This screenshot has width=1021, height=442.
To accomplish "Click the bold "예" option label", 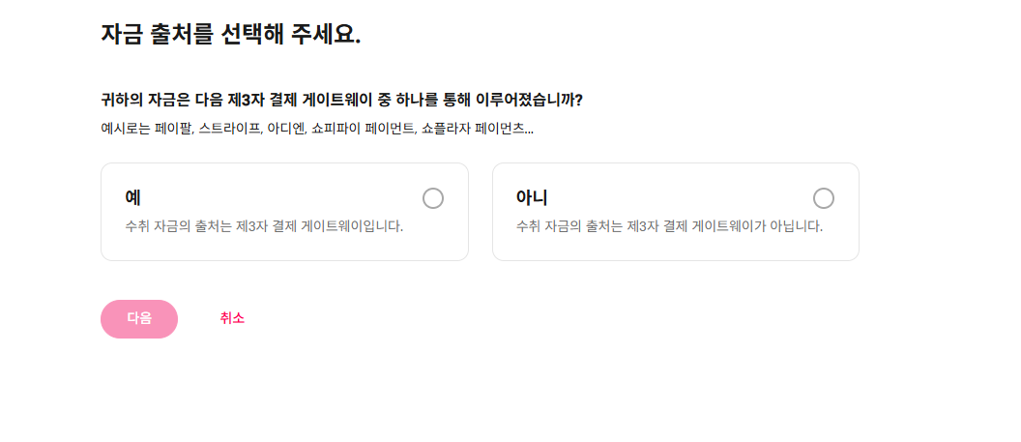I will point(133,197).
